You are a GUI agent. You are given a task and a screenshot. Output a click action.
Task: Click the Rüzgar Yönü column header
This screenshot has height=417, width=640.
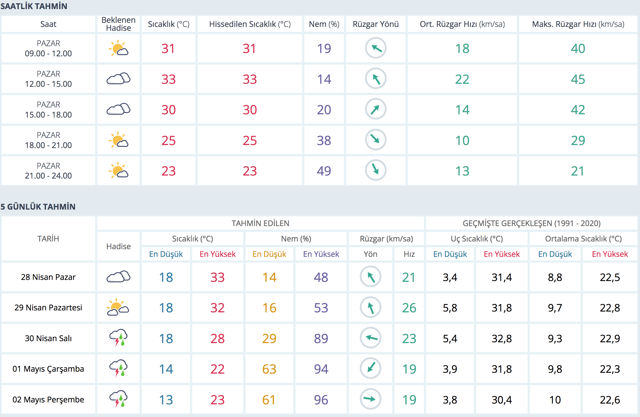376,24
